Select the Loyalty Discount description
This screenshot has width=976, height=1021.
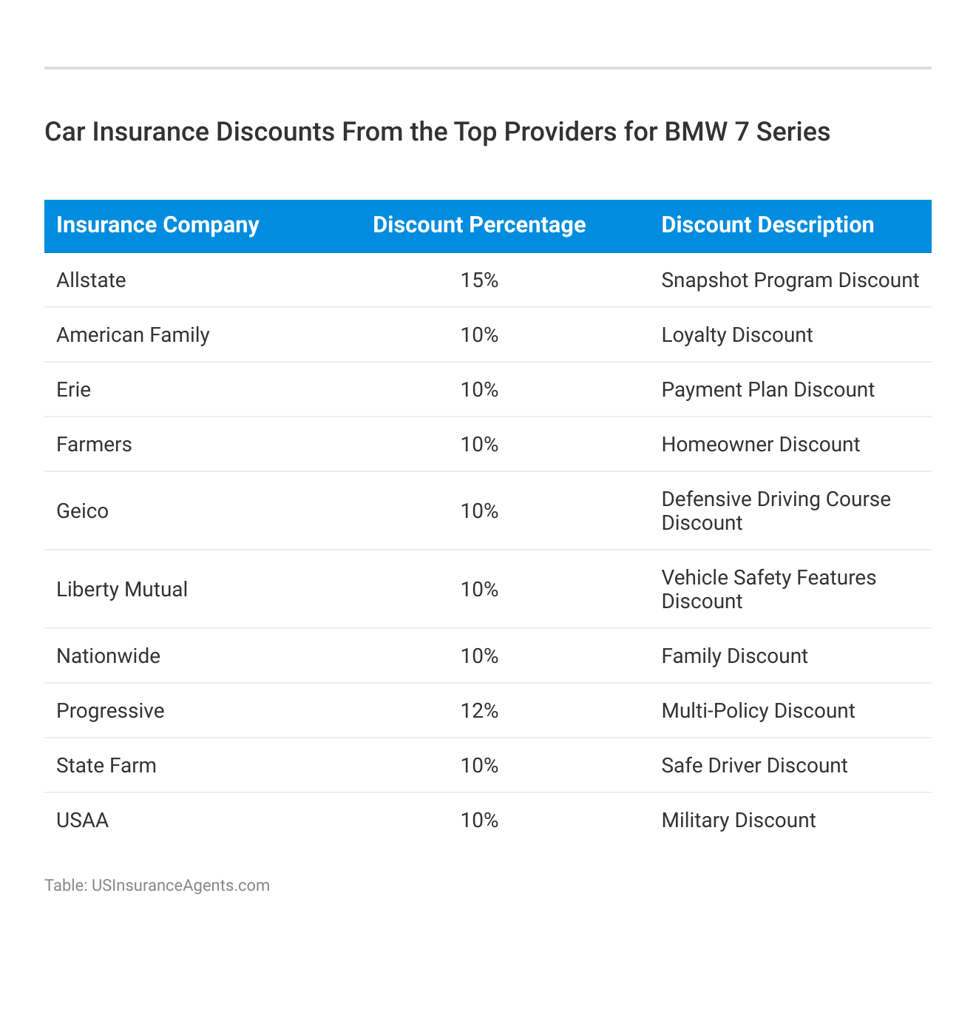[x=736, y=335]
